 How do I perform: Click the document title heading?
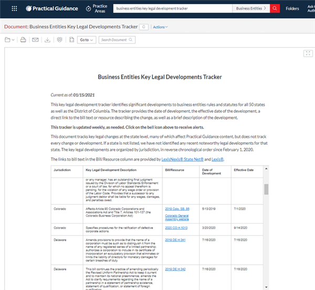pos(160,77)
